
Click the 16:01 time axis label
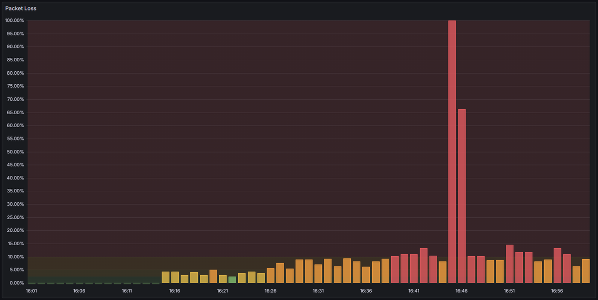coord(31,291)
